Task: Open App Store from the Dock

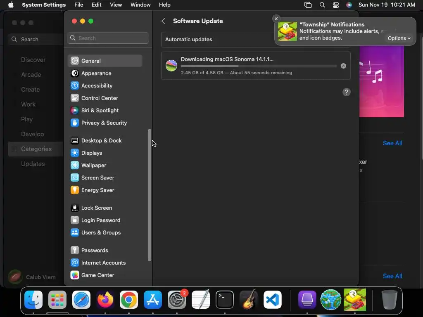Action: (153, 300)
